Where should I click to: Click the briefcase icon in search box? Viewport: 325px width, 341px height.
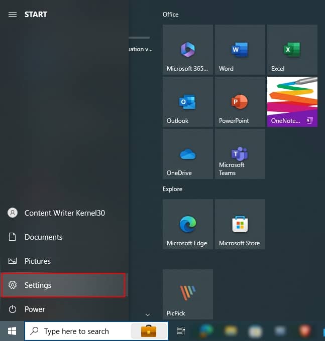pyautogui.click(x=149, y=331)
